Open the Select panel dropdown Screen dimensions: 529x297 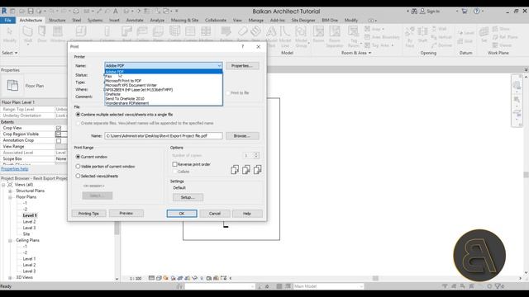9,53
